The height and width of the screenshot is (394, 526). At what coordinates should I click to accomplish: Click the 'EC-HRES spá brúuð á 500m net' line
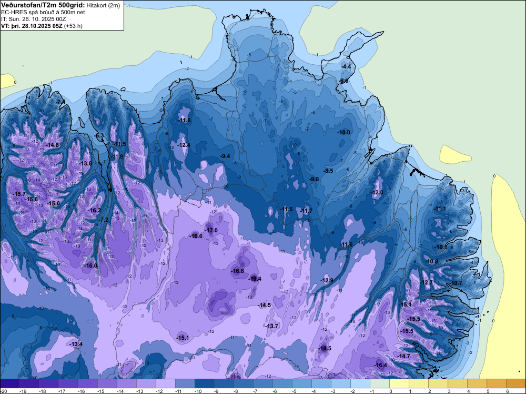coord(43,13)
